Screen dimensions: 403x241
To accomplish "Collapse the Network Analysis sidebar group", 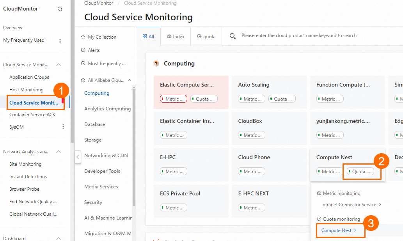I will click(59, 152).
